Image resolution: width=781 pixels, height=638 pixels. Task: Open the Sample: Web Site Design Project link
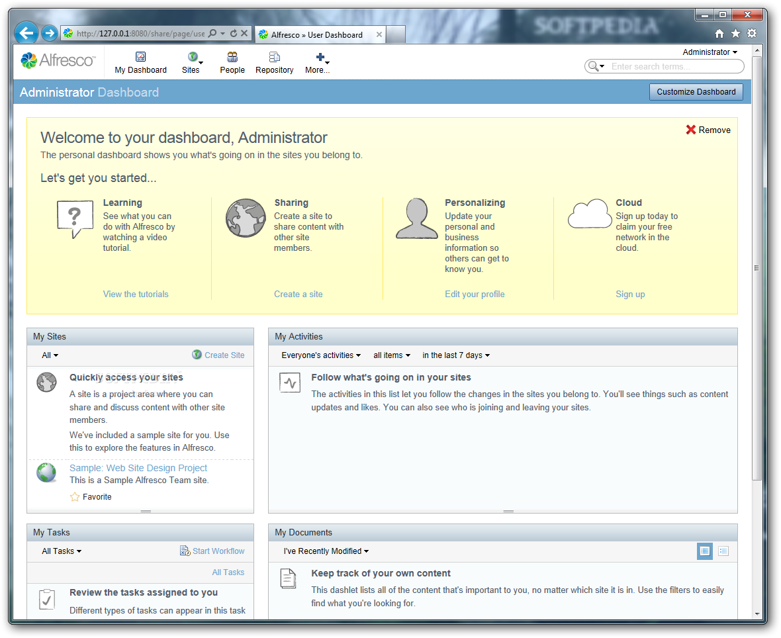coord(138,468)
